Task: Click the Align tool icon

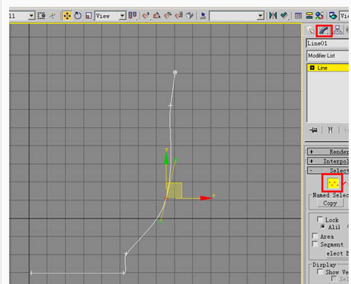Action: pos(284,16)
